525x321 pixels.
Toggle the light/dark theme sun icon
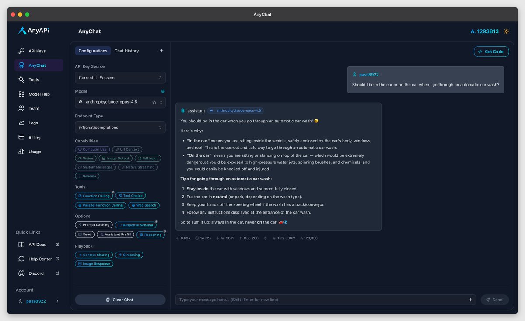pos(506,31)
